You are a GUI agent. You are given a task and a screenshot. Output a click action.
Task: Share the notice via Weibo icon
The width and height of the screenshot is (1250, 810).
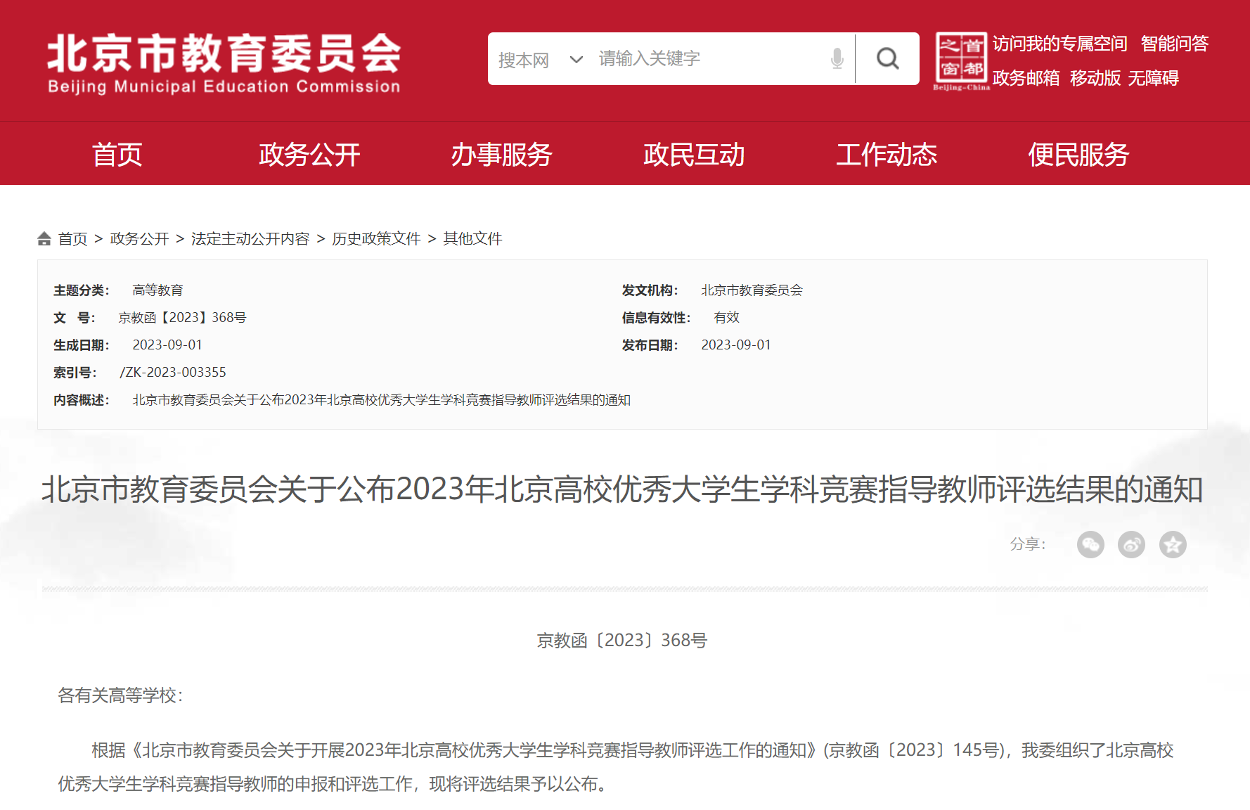click(1131, 544)
